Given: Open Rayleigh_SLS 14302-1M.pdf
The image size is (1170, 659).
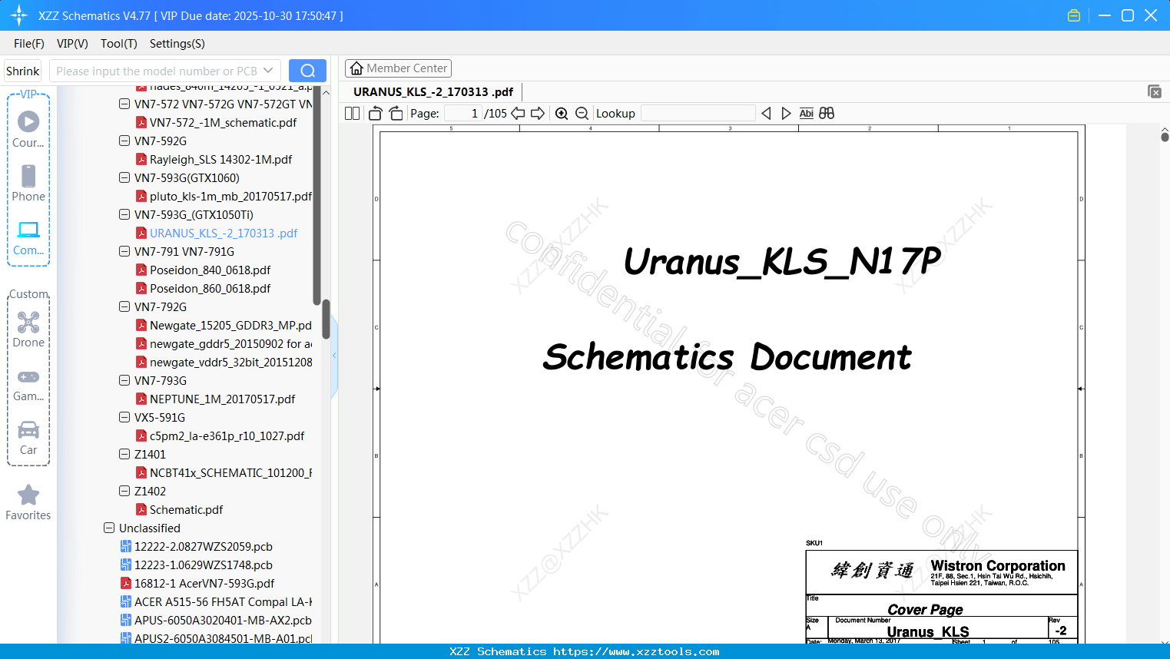Looking at the screenshot, I should coord(220,159).
